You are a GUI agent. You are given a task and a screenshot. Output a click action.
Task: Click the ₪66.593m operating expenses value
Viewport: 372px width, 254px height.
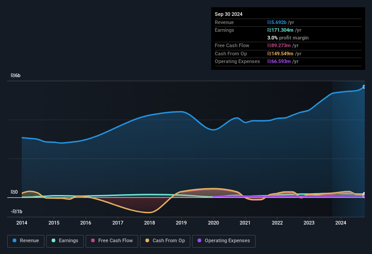pyautogui.click(x=279, y=62)
